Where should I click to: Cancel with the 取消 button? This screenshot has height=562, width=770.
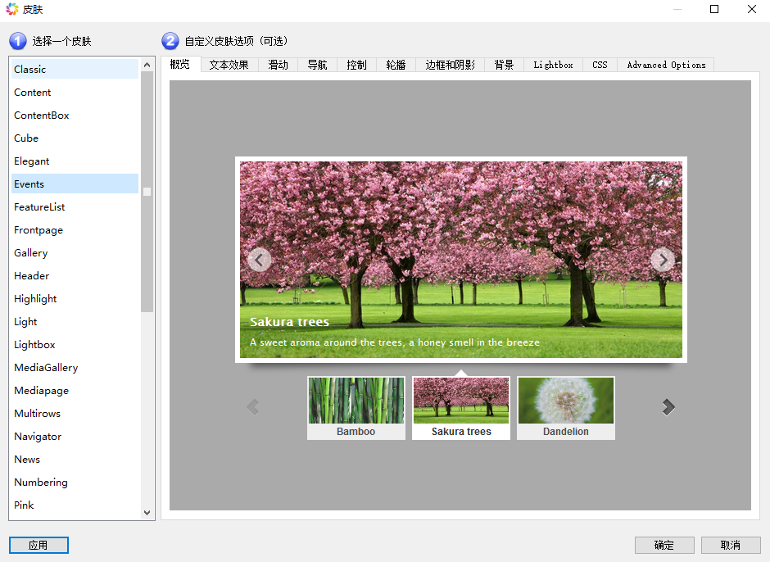(x=731, y=545)
